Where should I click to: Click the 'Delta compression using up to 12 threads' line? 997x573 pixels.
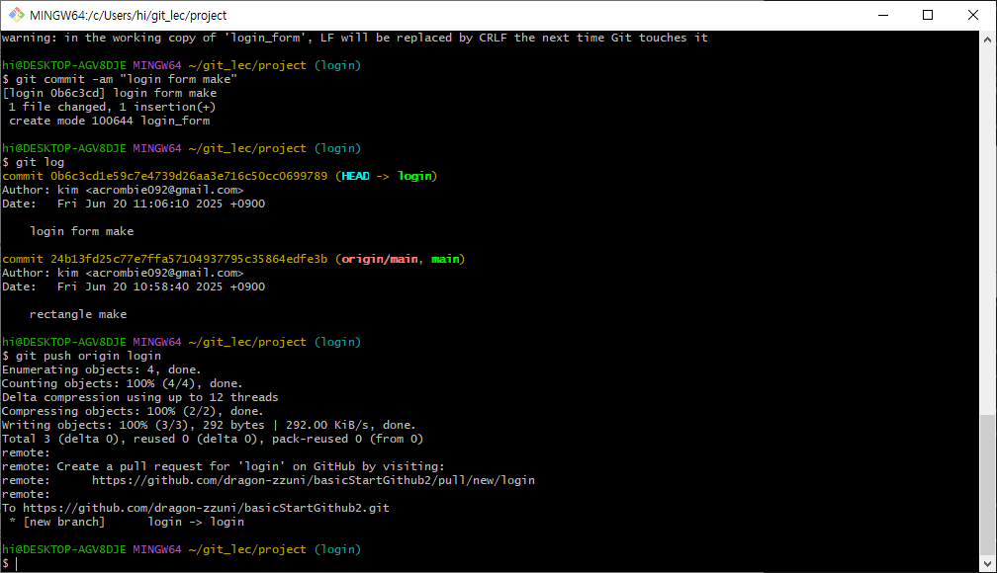[139, 398]
